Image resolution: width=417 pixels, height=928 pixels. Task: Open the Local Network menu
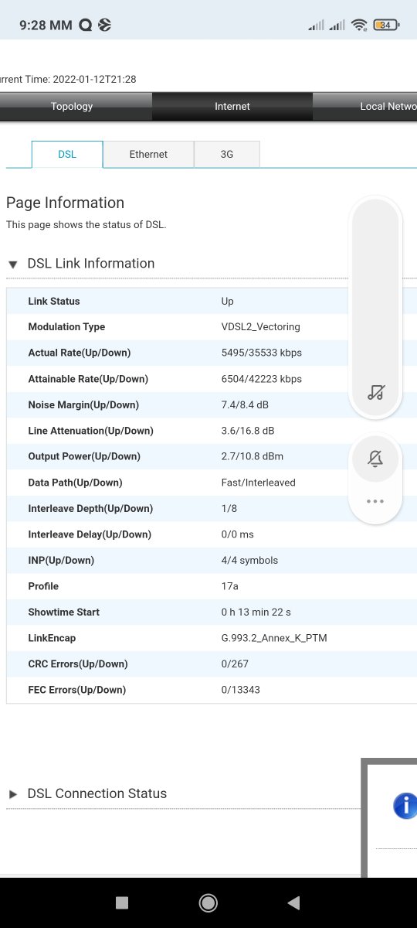point(365,106)
